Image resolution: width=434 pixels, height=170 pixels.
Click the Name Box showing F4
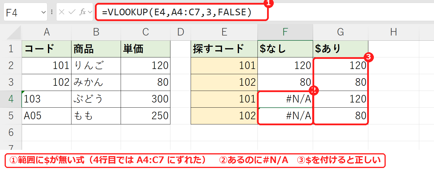(x=25, y=12)
